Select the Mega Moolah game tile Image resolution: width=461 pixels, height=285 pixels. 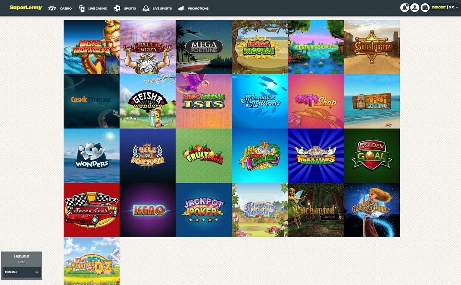point(260,47)
